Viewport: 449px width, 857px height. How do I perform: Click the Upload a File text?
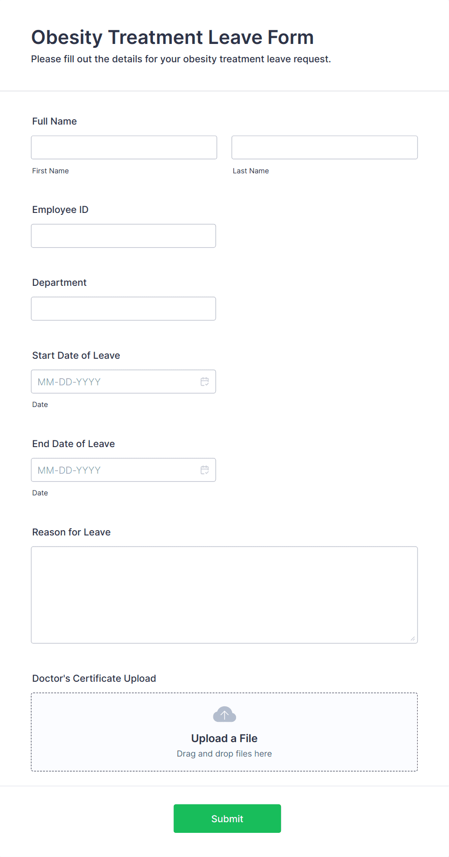(224, 738)
